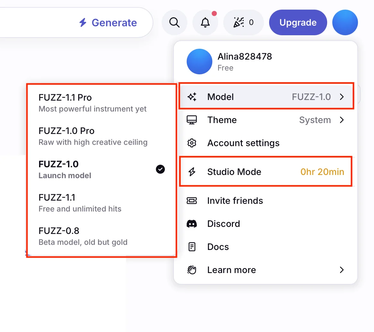Image resolution: width=374 pixels, height=332 pixels.
Task: Click the Studio Mode 0hr 20min timer
Action: click(x=322, y=172)
